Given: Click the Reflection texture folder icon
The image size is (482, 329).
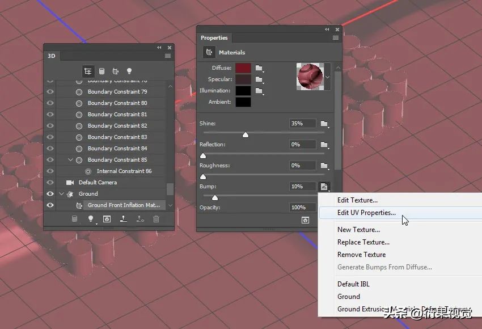Looking at the screenshot, I should 324,145.
